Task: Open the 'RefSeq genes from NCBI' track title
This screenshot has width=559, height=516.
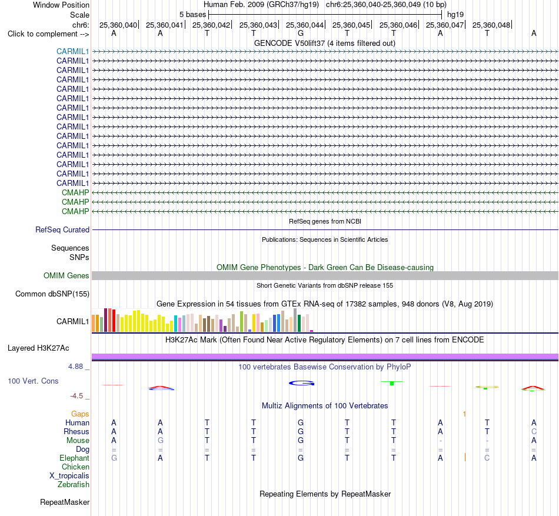Action: pos(325,221)
